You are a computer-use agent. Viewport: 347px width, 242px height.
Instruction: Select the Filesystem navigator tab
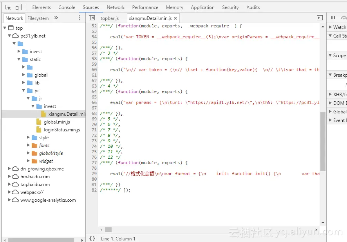pyautogui.click(x=38, y=18)
